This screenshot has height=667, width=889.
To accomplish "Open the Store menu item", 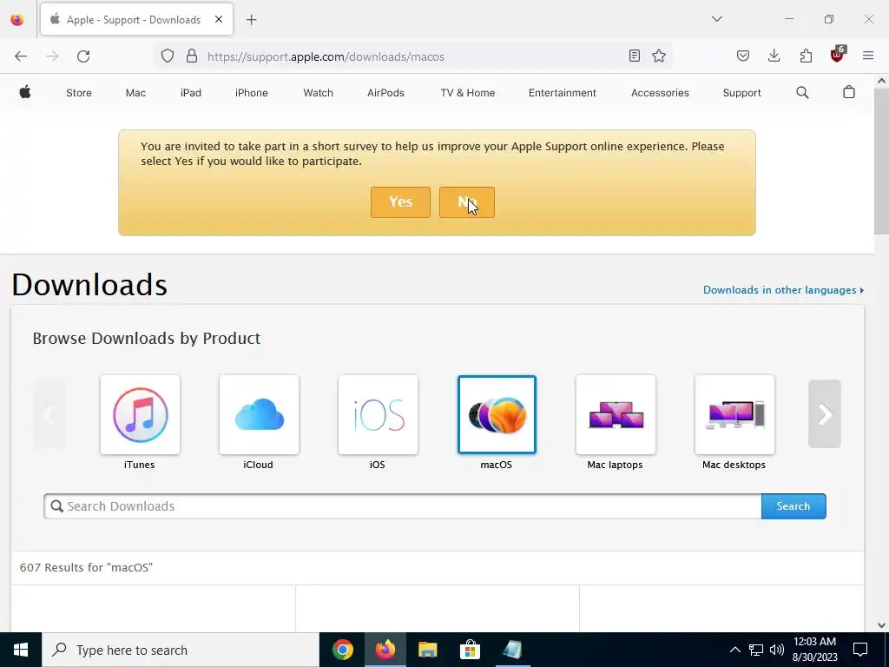I will coord(79,93).
